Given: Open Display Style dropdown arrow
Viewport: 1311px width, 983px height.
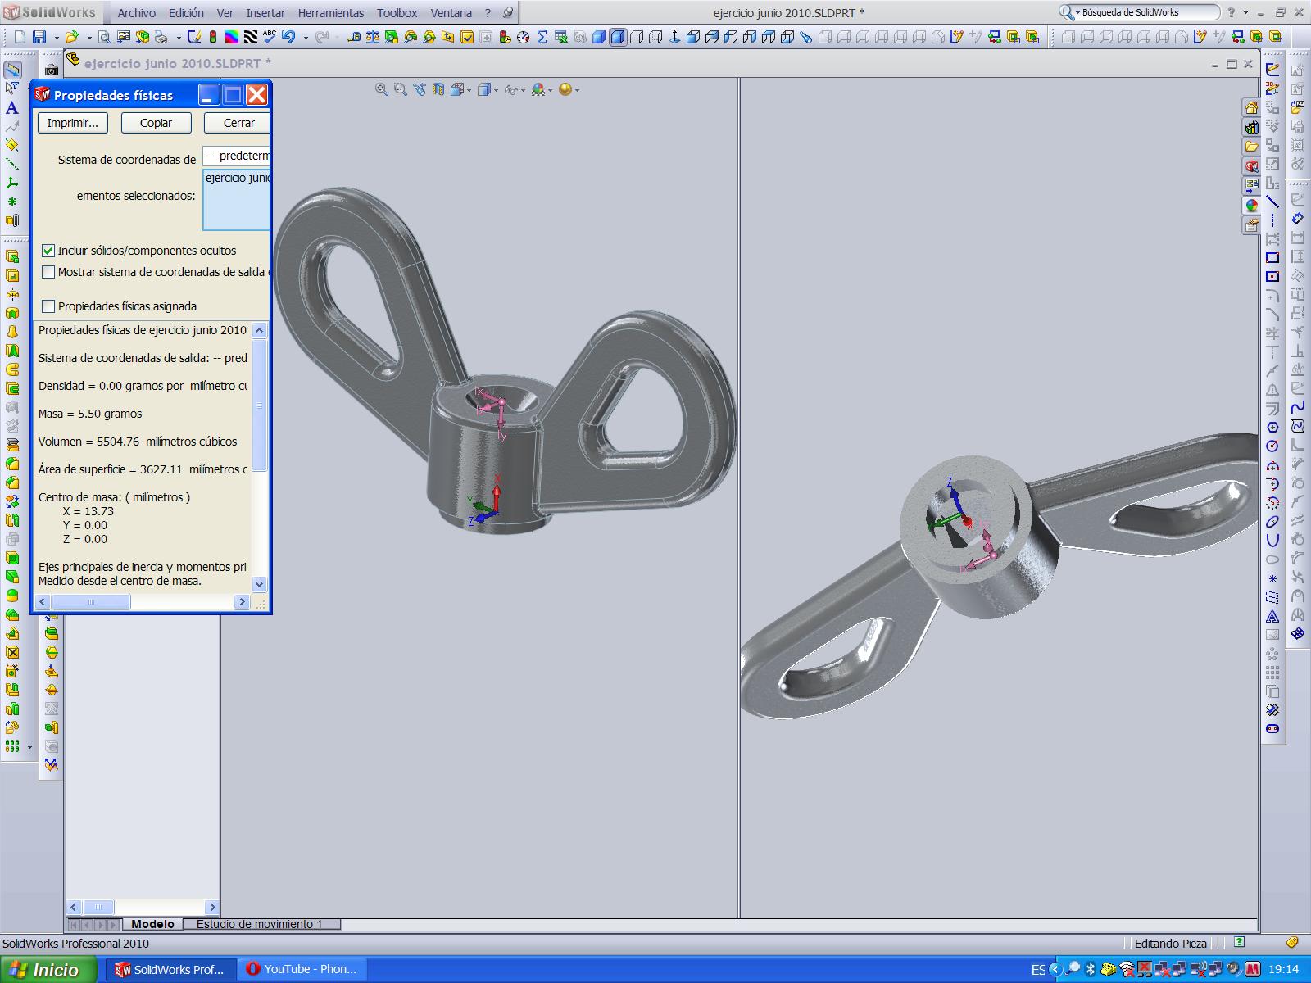Looking at the screenshot, I should point(495,90).
